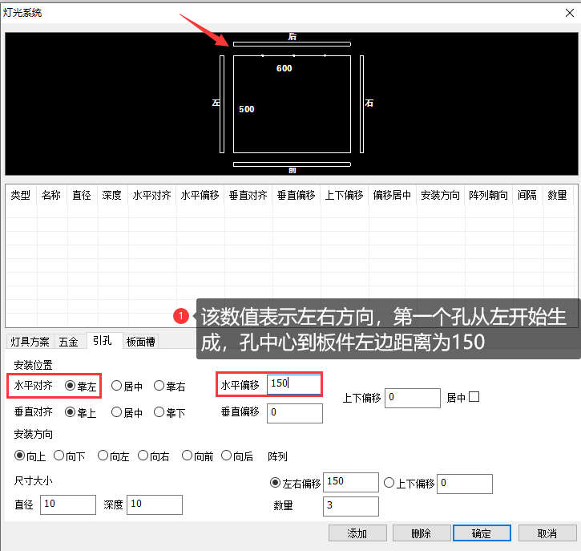The width and height of the screenshot is (581, 551).
Task: Click the 上下偏移 field beside 居中
Action: tap(413, 398)
